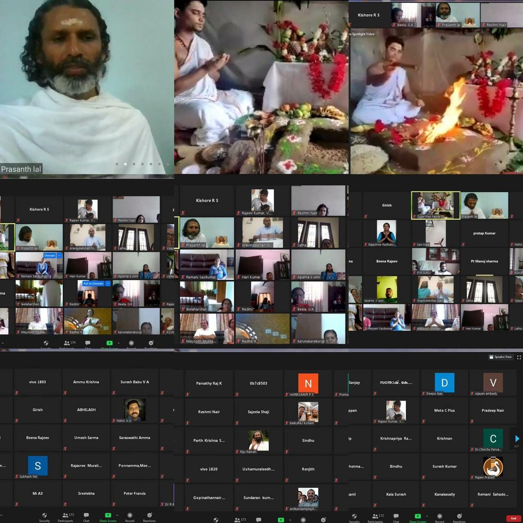
Task: Open Chat in the window with End button
Action: [396, 518]
